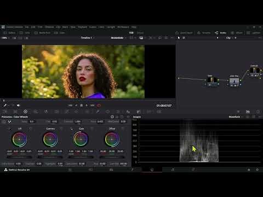Toggle the Lightbox view
Viewport: 263px width, 197px height.
pyautogui.click(x=254, y=33)
